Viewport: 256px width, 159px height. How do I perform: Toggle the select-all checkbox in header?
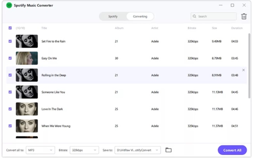click(x=10, y=28)
